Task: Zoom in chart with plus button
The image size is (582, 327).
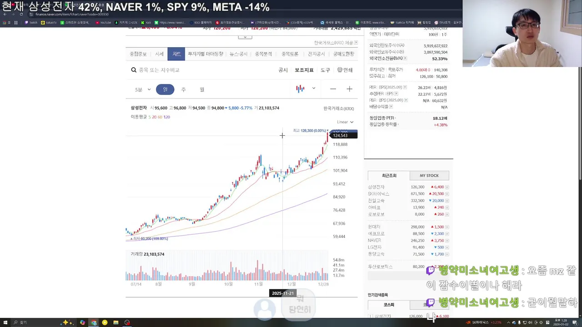Action: [349, 89]
